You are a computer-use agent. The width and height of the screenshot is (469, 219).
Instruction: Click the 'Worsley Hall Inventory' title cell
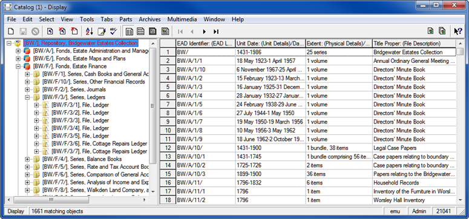(414, 200)
